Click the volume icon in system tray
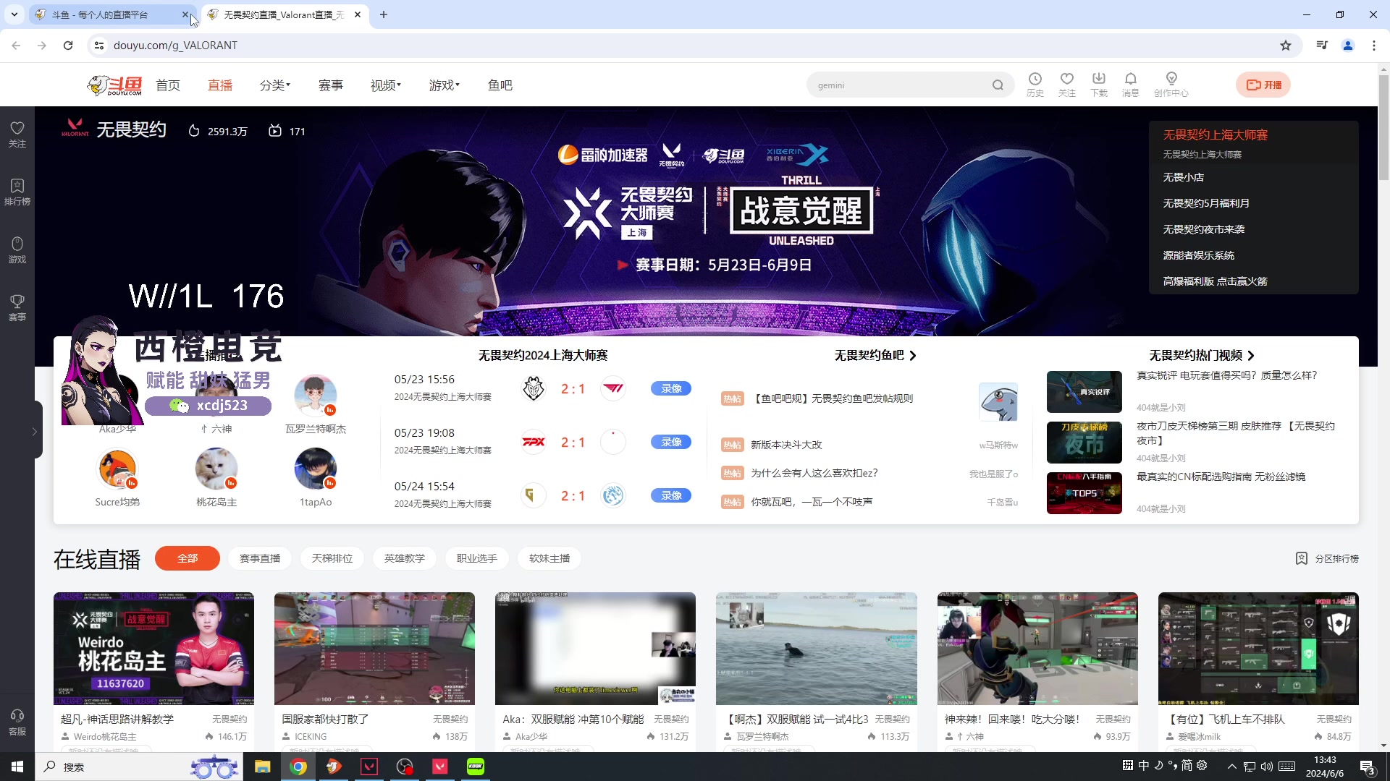This screenshot has height=781, width=1390. 1267,767
